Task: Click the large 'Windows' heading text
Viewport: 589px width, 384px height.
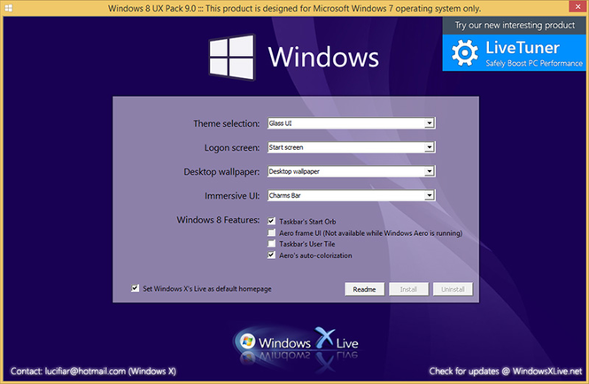Action: (323, 57)
